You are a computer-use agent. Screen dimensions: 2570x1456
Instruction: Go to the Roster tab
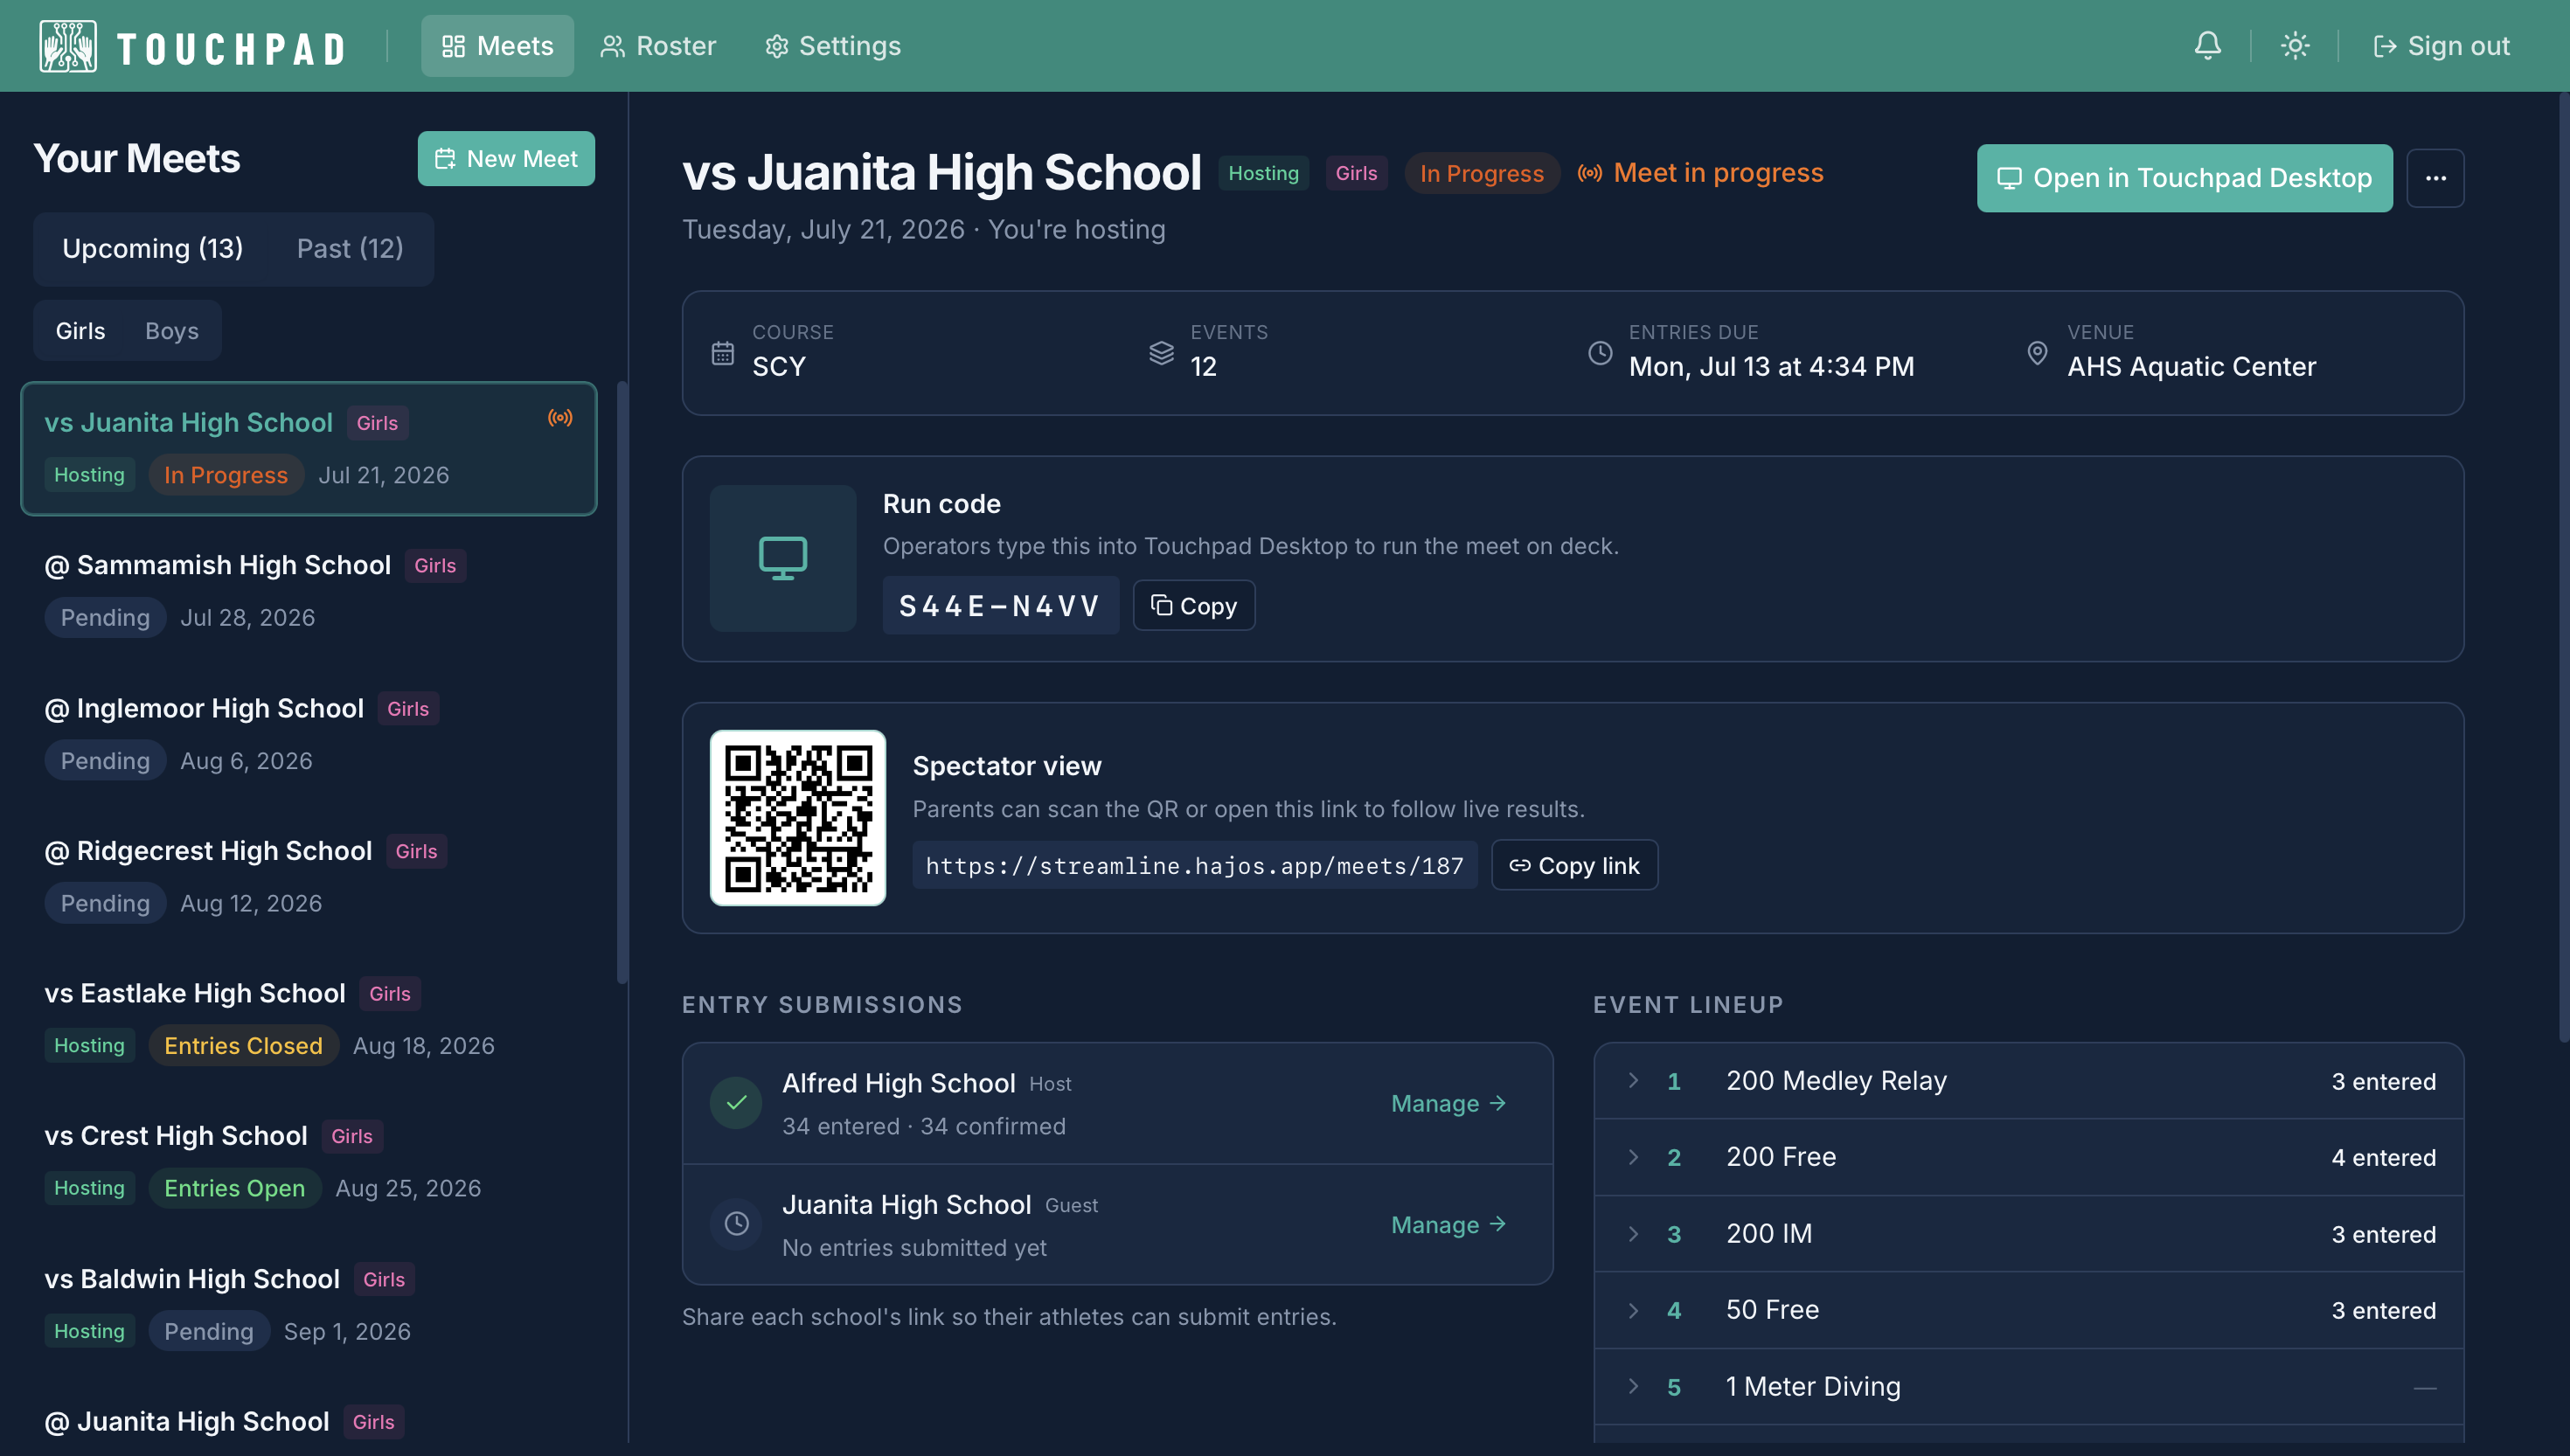click(x=657, y=46)
